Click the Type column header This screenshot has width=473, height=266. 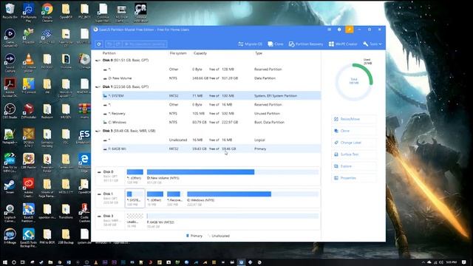[259, 53]
